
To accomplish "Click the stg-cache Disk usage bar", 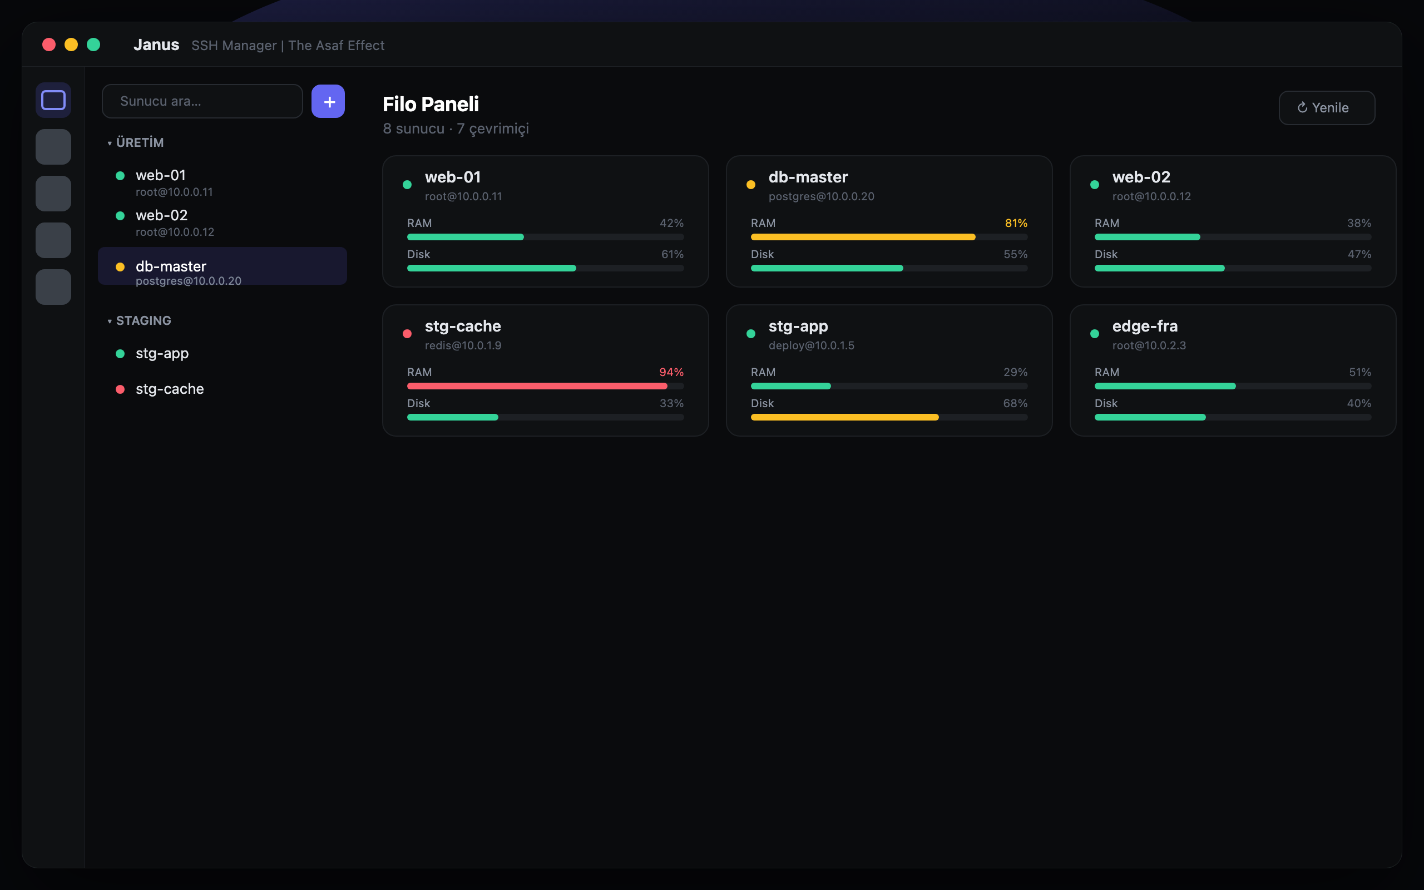I will [x=546, y=417].
